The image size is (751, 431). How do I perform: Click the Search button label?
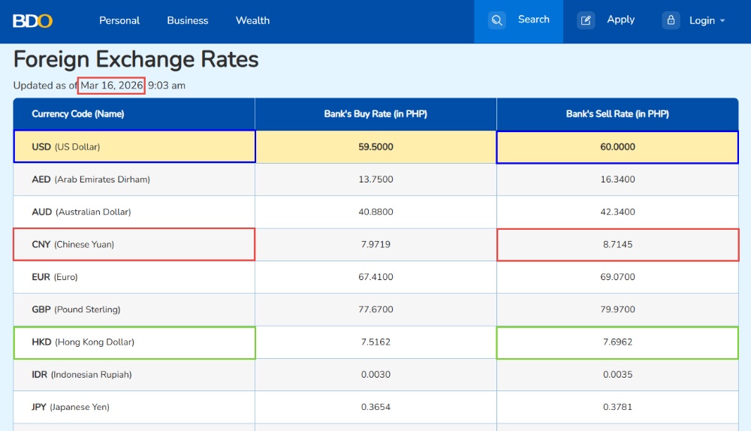(534, 20)
